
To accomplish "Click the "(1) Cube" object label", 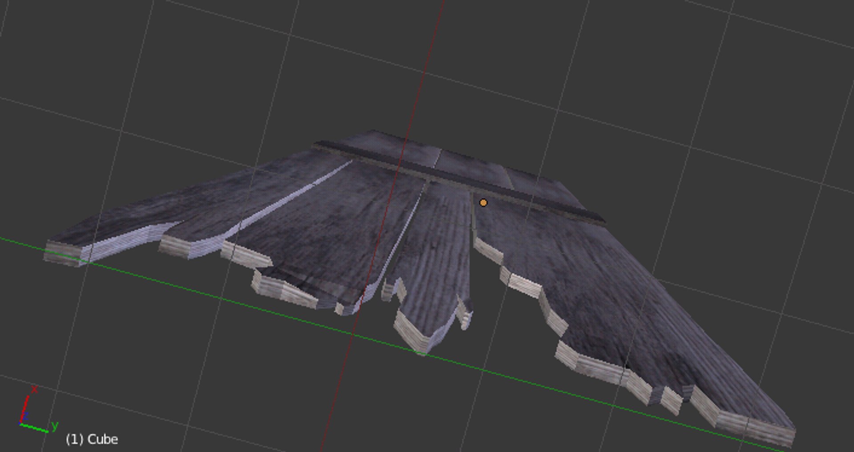I will (x=92, y=439).
